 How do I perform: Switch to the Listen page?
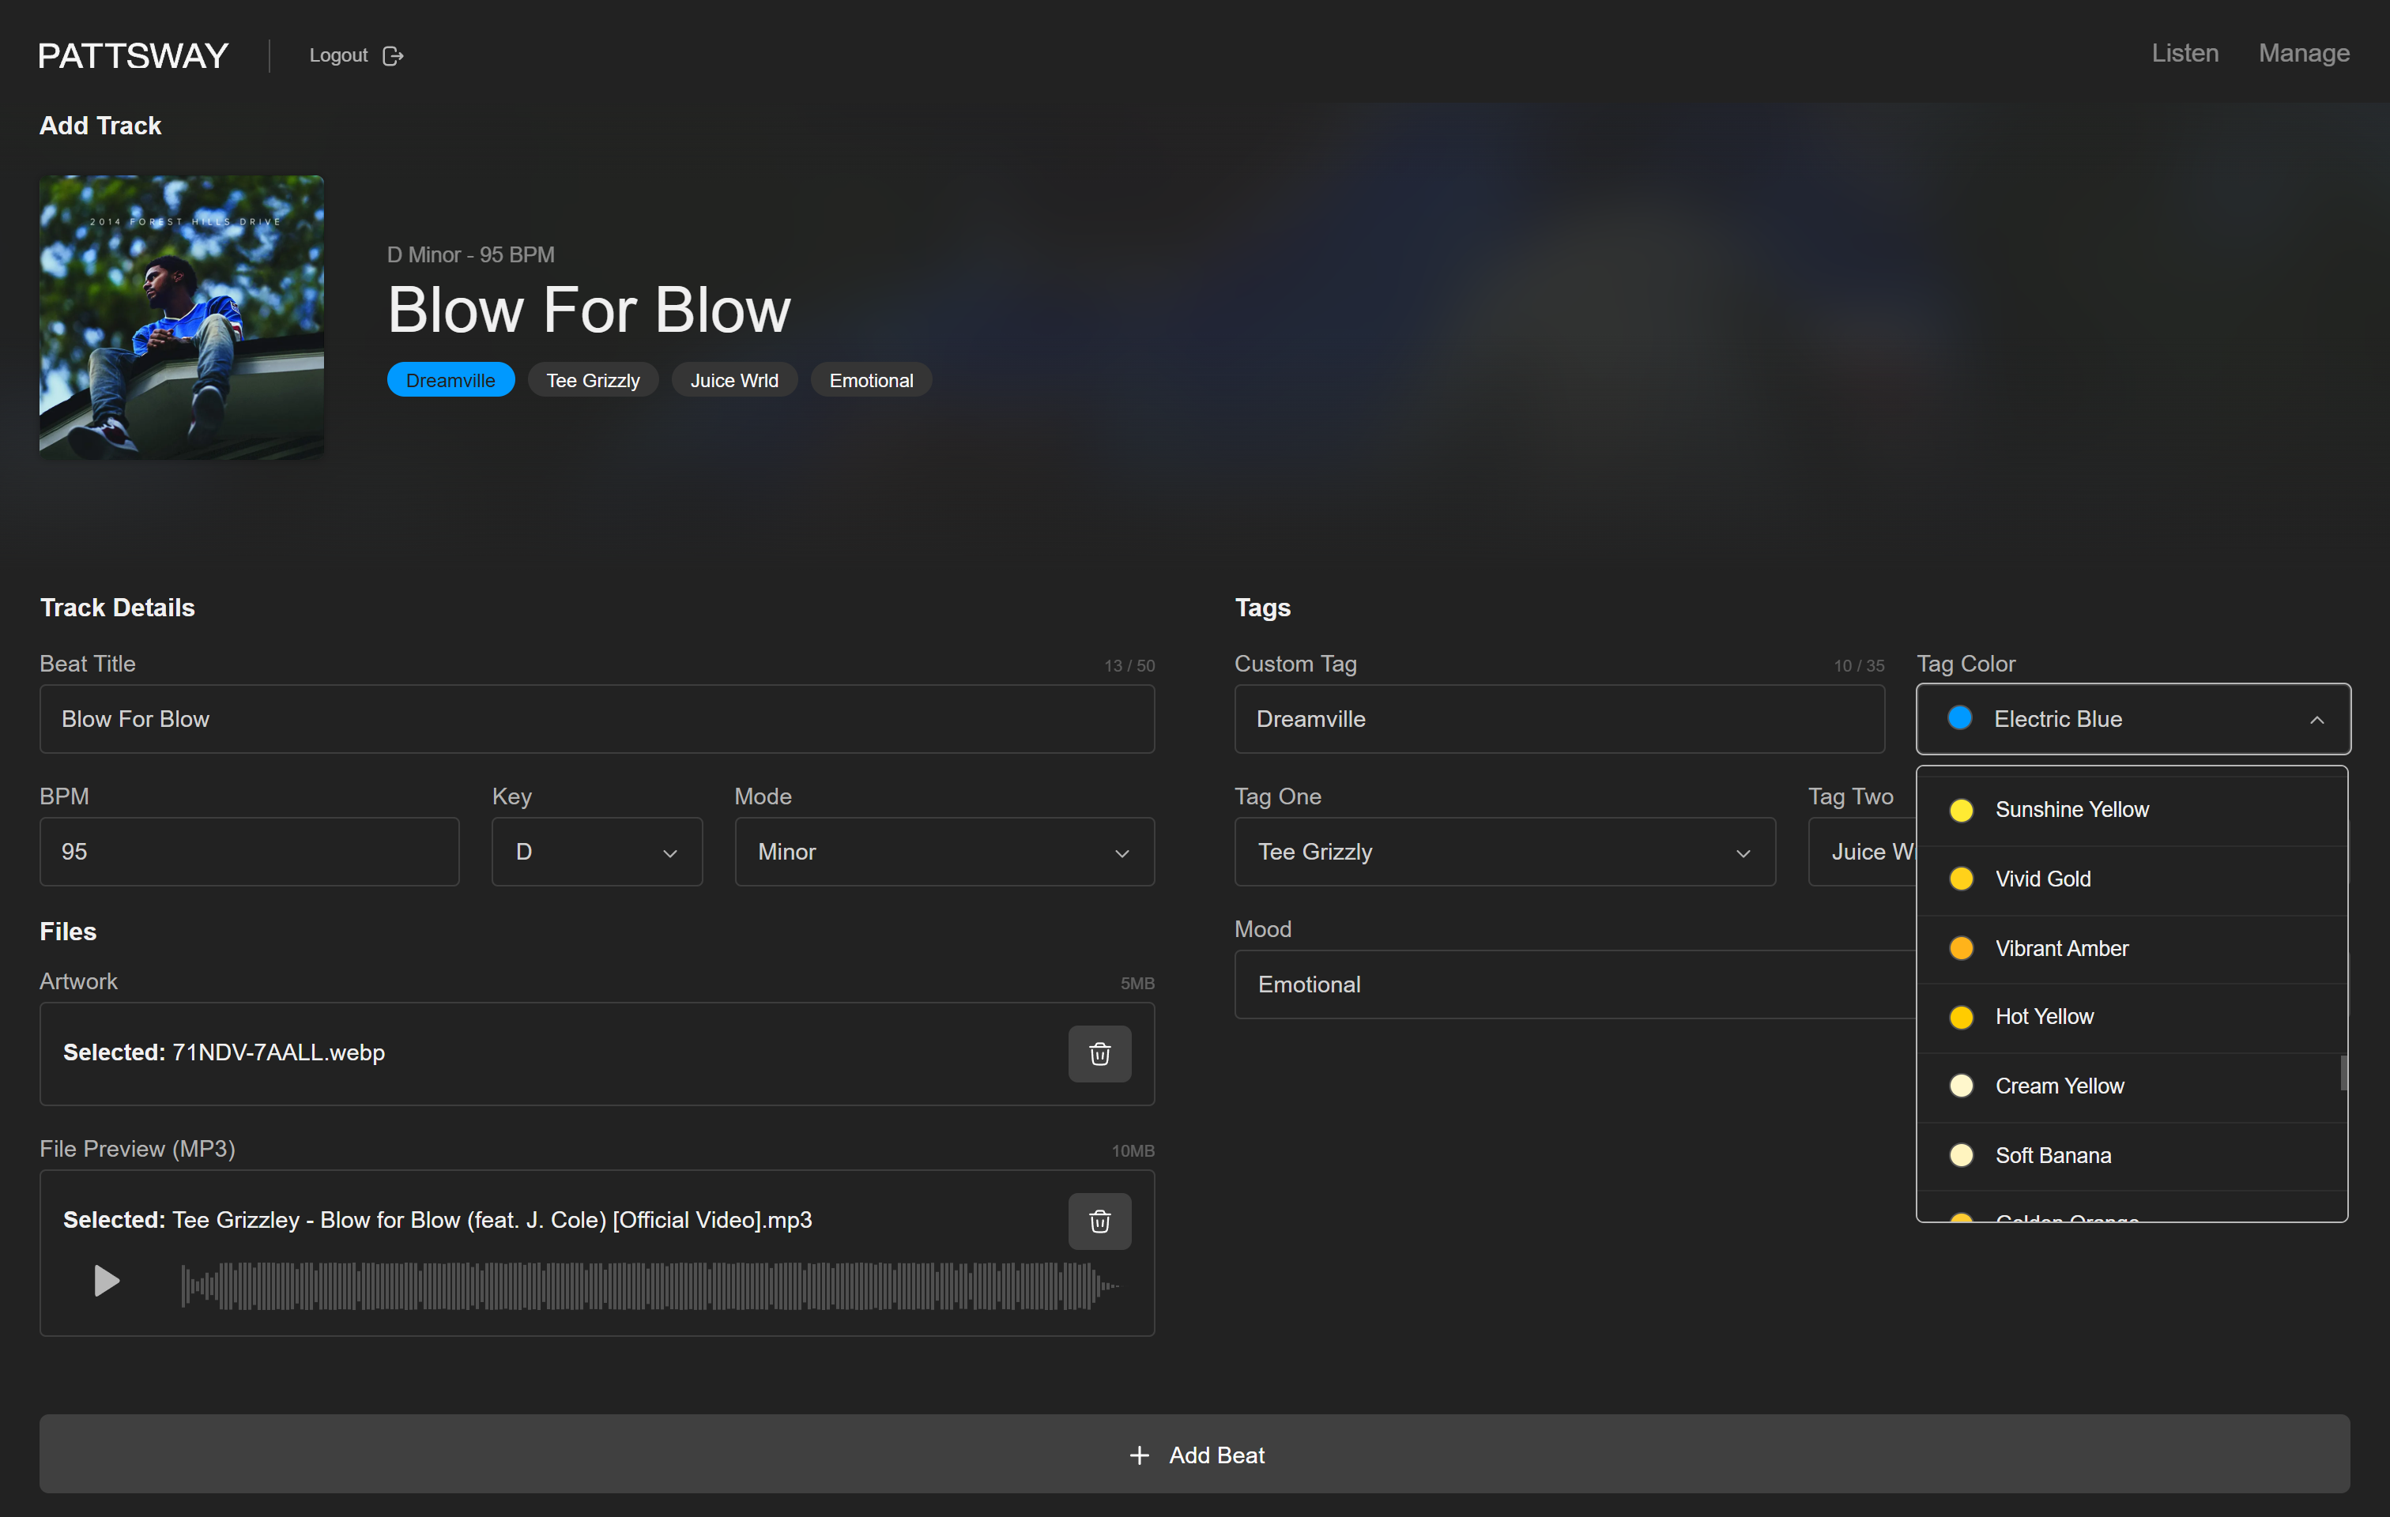click(2184, 53)
